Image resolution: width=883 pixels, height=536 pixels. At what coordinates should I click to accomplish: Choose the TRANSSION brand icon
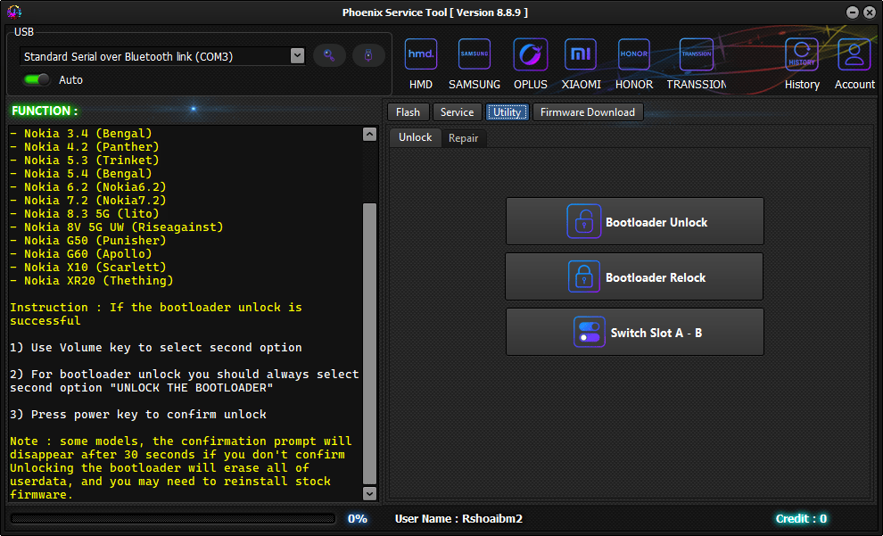pyautogui.click(x=697, y=54)
